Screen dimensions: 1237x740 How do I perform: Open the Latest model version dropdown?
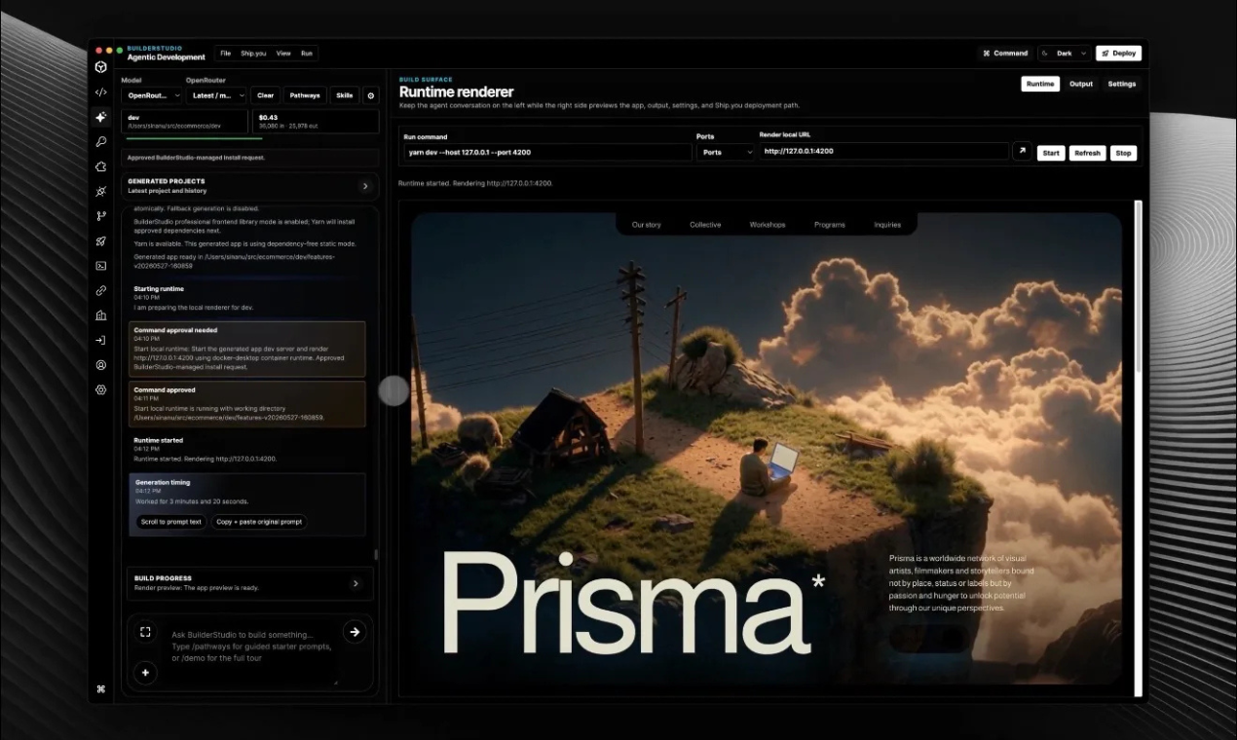point(216,95)
